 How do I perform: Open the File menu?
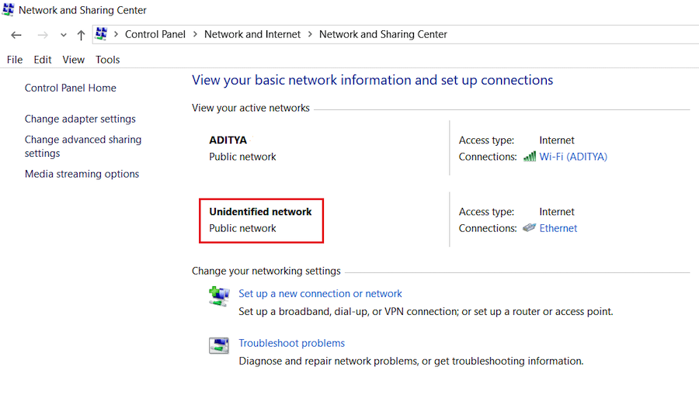pos(15,60)
